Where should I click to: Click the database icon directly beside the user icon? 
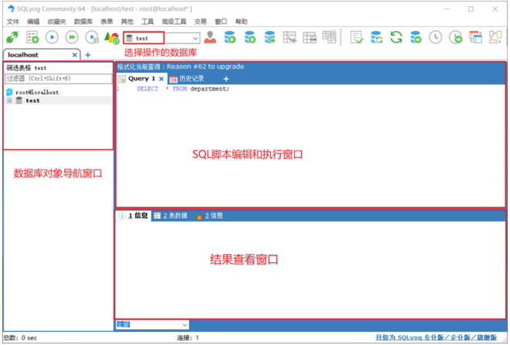[x=230, y=37]
